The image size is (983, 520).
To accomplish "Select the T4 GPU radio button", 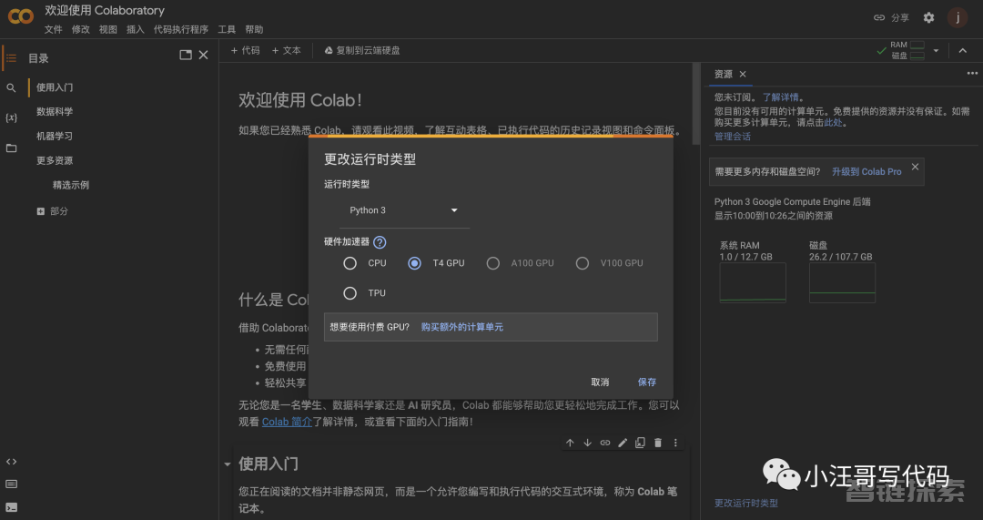I will [x=414, y=263].
